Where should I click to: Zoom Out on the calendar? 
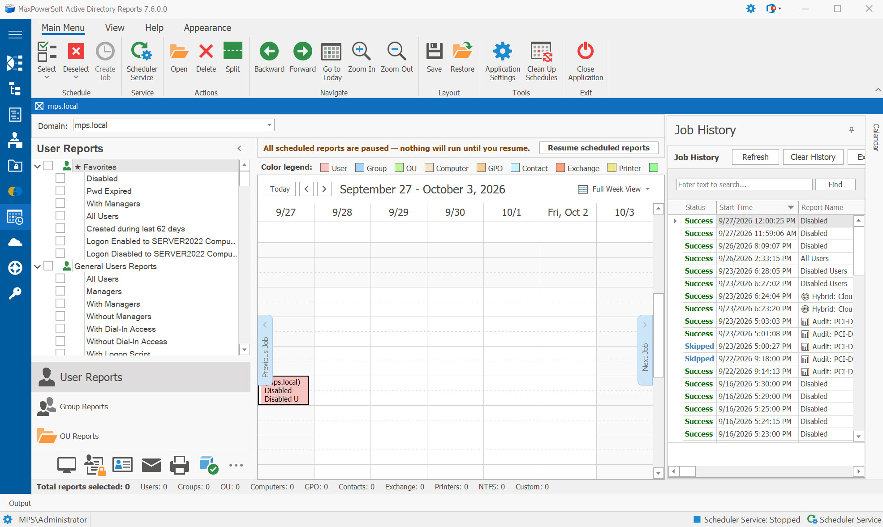coord(397,51)
